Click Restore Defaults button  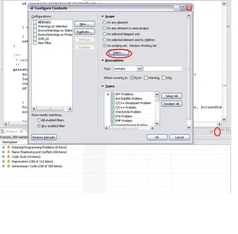(x=44, y=137)
